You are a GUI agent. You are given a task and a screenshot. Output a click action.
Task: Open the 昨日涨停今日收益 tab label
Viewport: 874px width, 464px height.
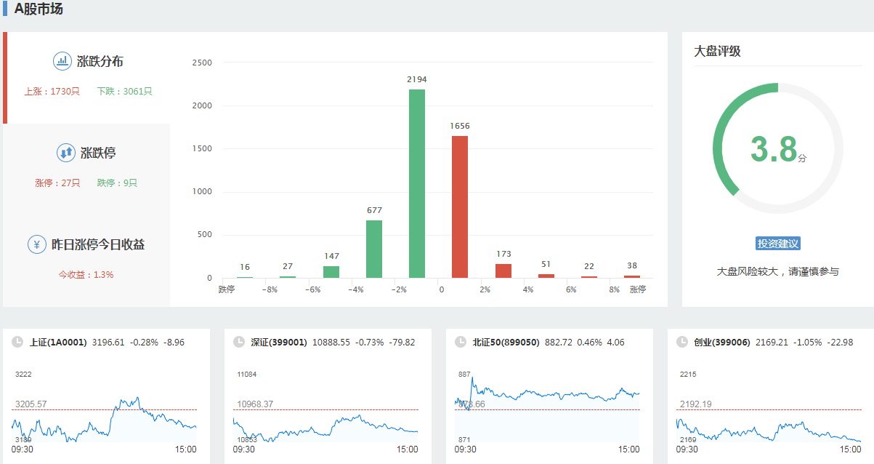98,244
